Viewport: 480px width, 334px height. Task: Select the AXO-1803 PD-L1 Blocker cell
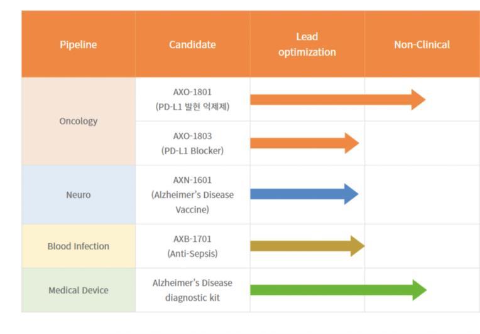(192, 144)
